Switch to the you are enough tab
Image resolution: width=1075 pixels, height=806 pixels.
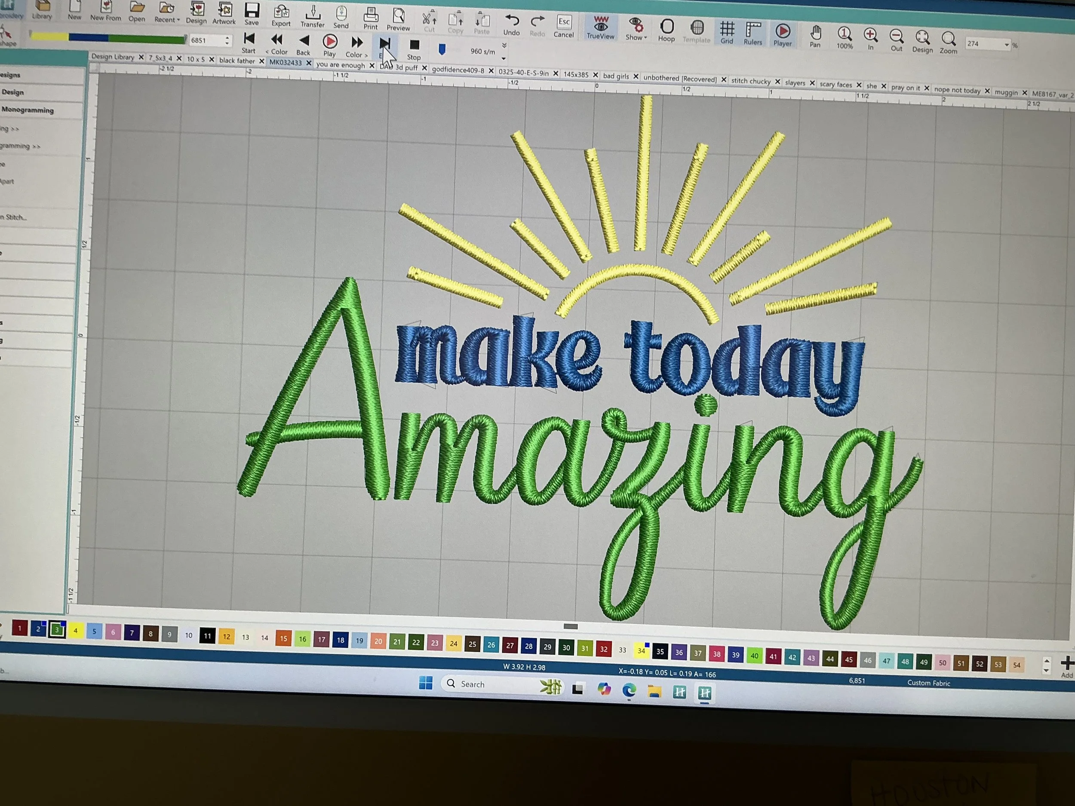coord(340,64)
